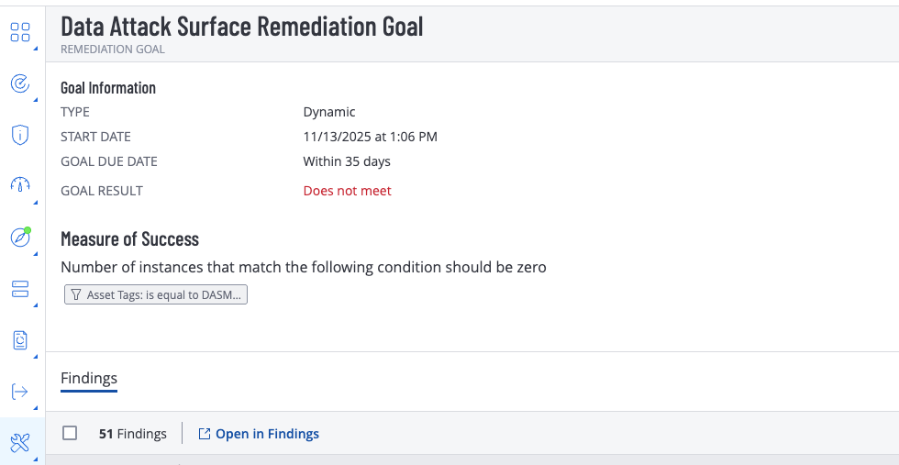
Task: Switch to the Findings tab
Action: (x=89, y=378)
